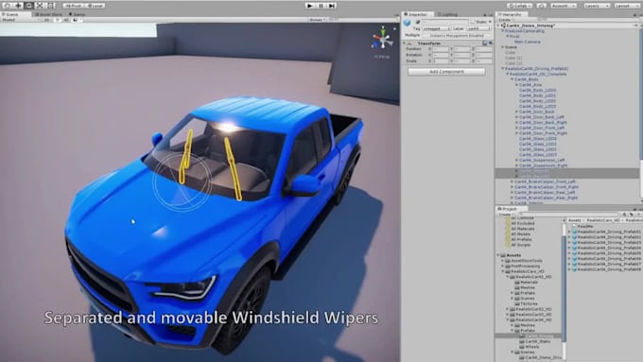This screenshot has width=643, height=362.
Task: Expand Car04_Door_Front_Left in Hierarchy
Action: coord(516,128)
